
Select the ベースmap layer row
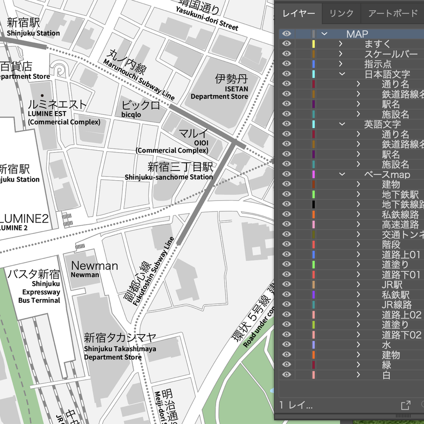(x=351, y=174)
